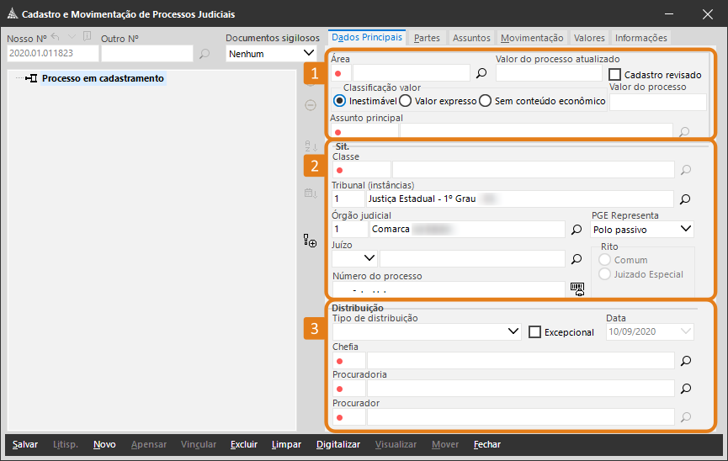Image resolution: width=728 pixels, height=461 pixels.
Task: Click magnifier icon beside Outro Nº field
Action: [x=205, y=54]
